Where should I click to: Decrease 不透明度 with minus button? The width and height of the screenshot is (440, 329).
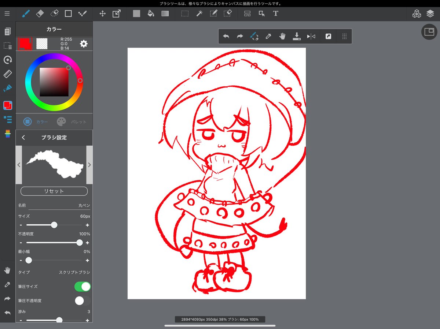pos(21,243)
